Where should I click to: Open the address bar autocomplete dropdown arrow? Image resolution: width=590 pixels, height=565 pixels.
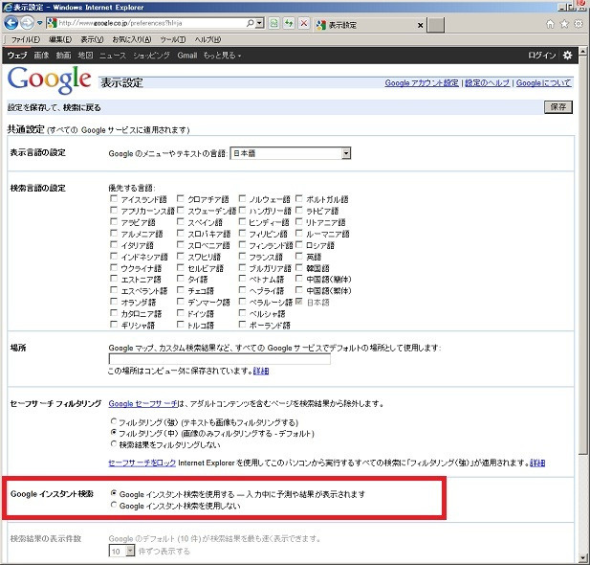click(x=259, y=23)
